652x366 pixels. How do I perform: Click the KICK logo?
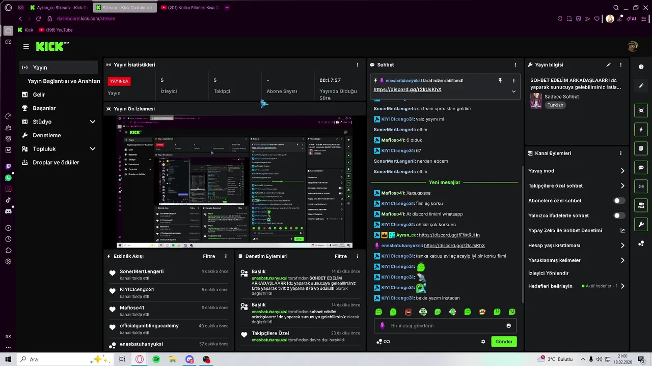coord(52,46)
